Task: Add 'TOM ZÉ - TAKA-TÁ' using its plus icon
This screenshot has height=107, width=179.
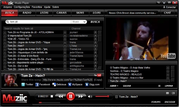Action: 5,39
